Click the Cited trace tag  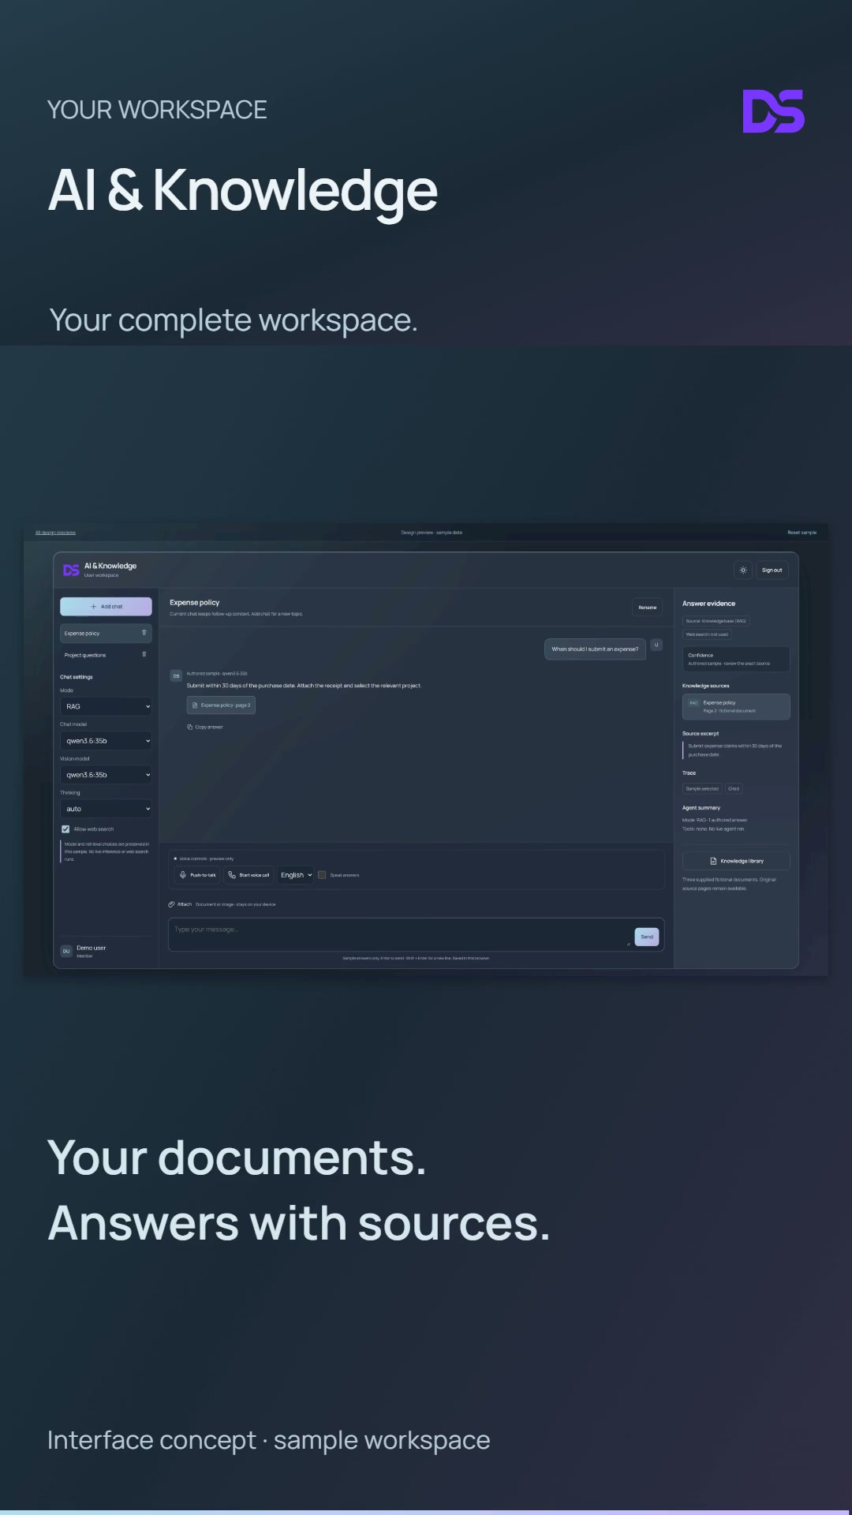(x=734, y=788)
